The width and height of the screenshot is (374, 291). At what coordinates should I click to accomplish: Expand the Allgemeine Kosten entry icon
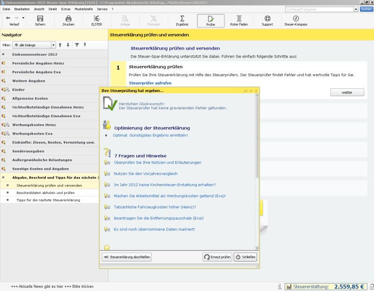(x=3, y=99)
